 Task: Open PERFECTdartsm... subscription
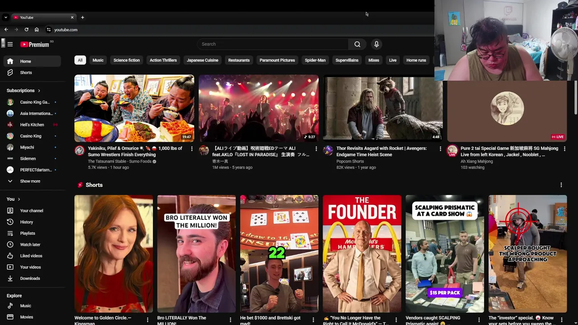click(32, 170)
